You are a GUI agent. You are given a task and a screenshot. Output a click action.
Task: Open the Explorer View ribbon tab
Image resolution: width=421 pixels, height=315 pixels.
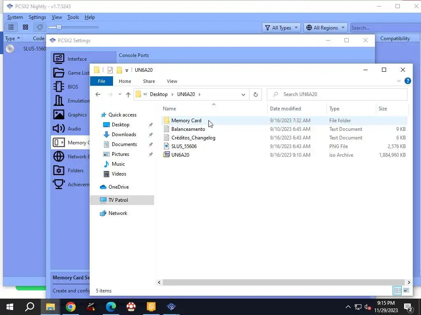(x=172, y=81)
